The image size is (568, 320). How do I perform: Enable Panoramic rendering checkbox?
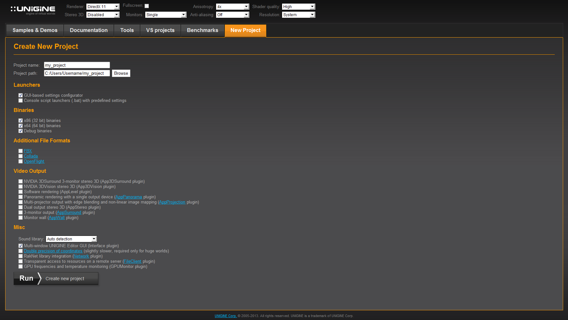coord(21,197)
